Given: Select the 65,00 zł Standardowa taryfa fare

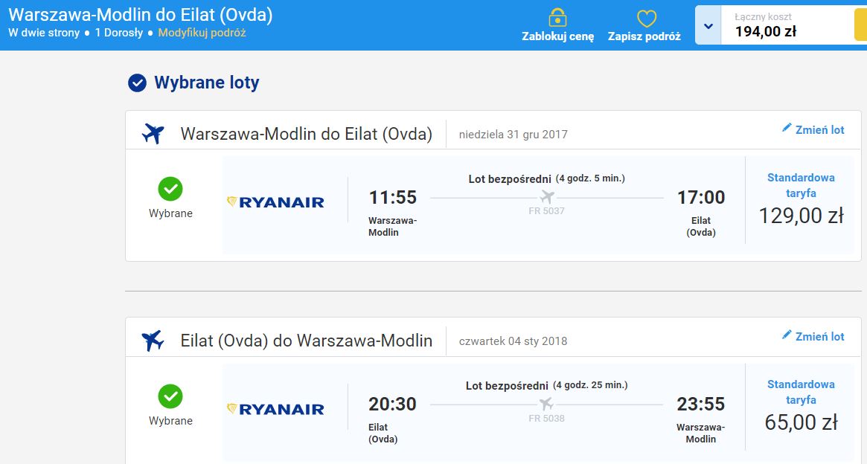Looking at the screenshot, I should click(x=801, y=407).
